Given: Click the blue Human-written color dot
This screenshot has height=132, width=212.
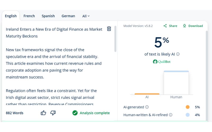Looking at the screenshot, I should (188, 115).
